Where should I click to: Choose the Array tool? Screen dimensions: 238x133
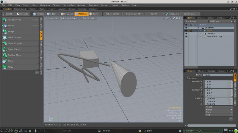pos(20,67)
